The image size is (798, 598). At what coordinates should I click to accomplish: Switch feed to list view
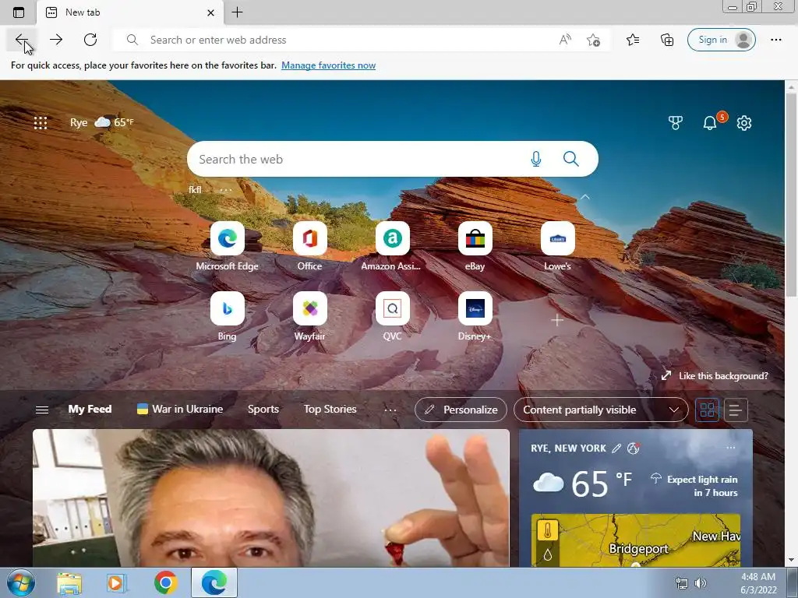pyautogui.click(x=736, y=410)
